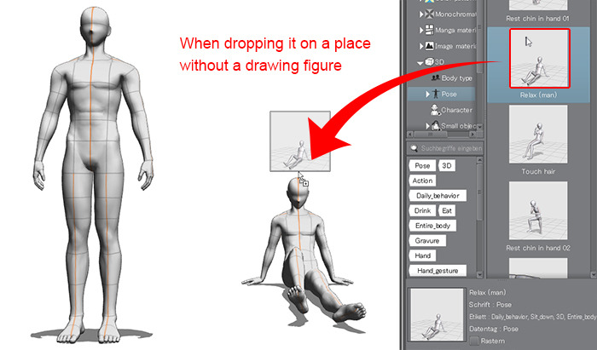Click the 'Datentag : Pose' detail line

[494, 329]
